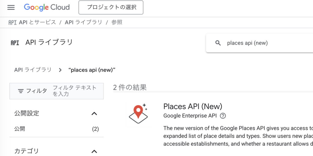Click the Google Cloud logo
This screenshot has height=156, width=313.
click(x=47, y=7)
